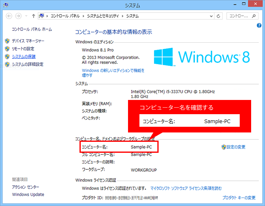Click the shield icon beside 設定の変更

(224, 147)
